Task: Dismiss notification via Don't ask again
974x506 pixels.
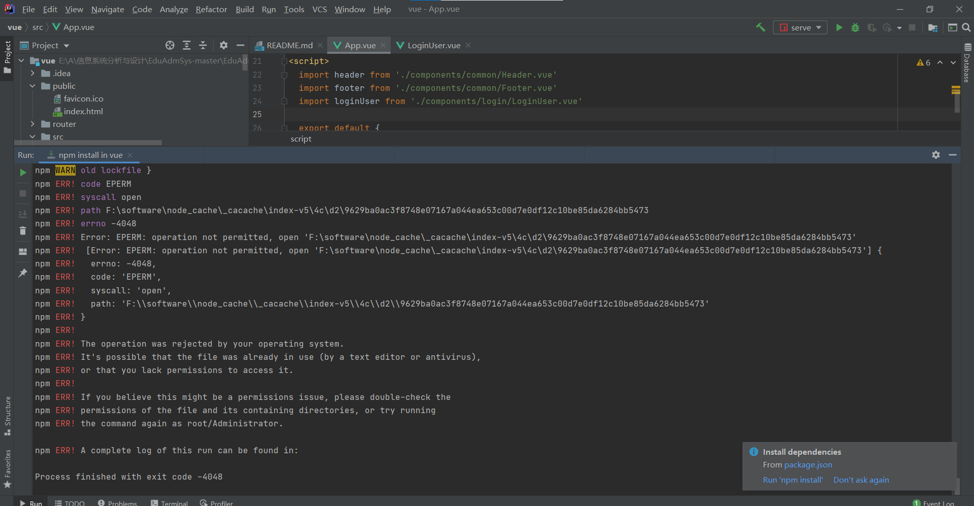Action: click(861, 480)
